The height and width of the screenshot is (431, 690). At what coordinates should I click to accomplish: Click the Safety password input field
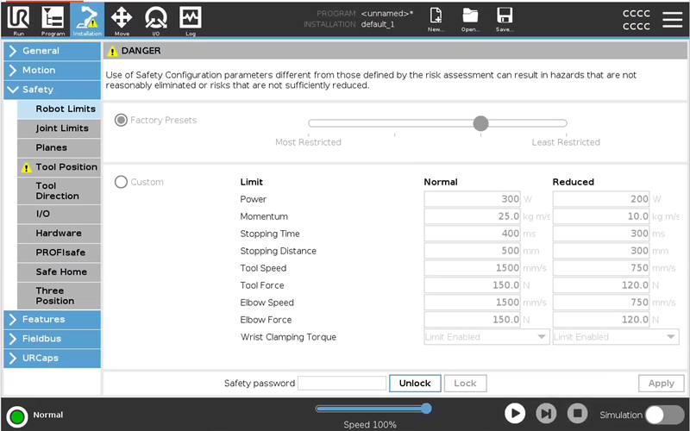coord(342,383)
